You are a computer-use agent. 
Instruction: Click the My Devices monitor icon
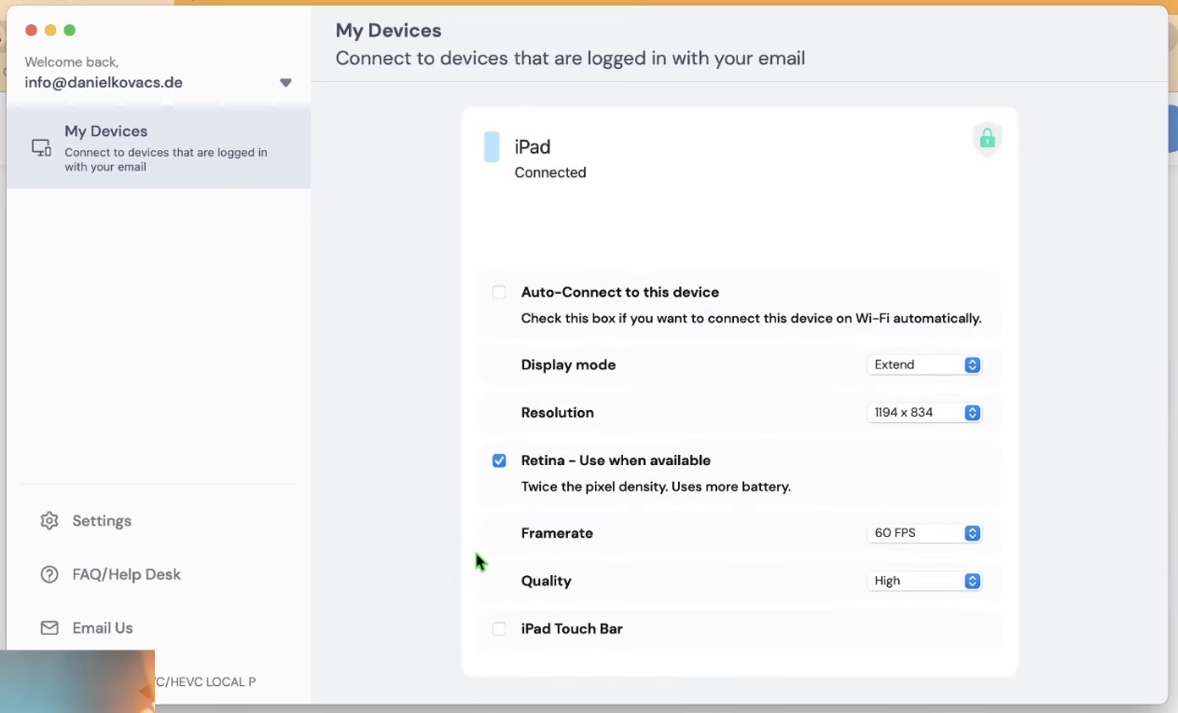tap(41, 147)
